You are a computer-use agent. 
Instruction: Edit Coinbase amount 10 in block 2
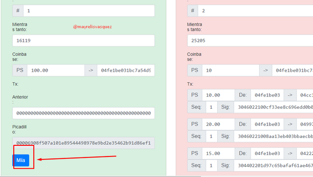click(x=231, y=70)
